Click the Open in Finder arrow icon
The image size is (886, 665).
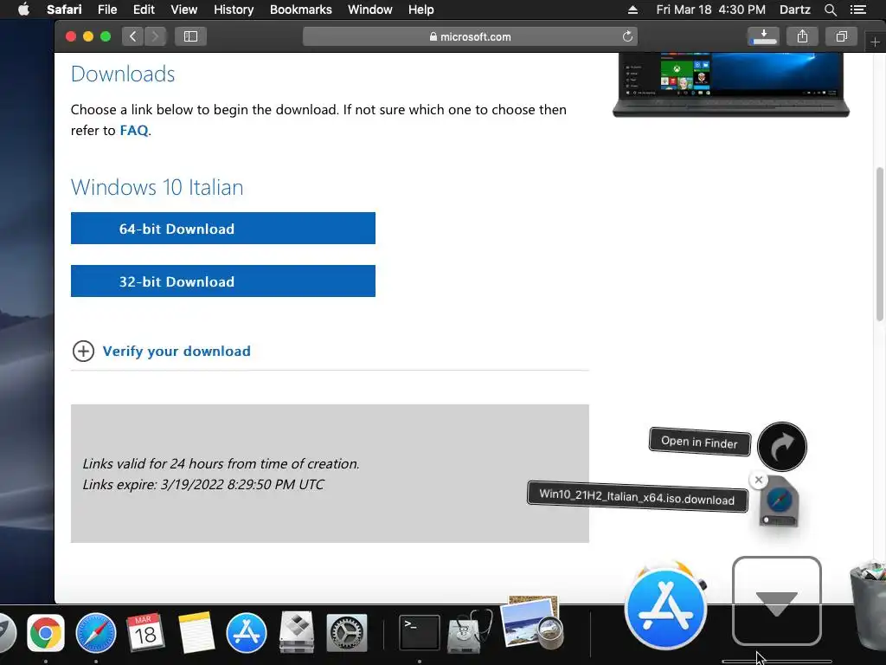click(x=781, y=447)
